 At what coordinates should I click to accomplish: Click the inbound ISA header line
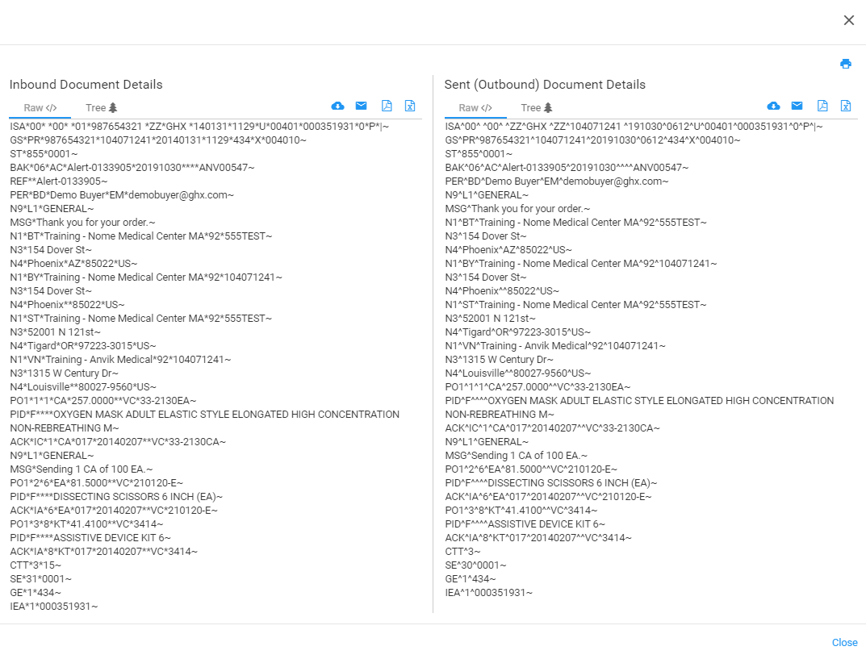pos(199,127)
